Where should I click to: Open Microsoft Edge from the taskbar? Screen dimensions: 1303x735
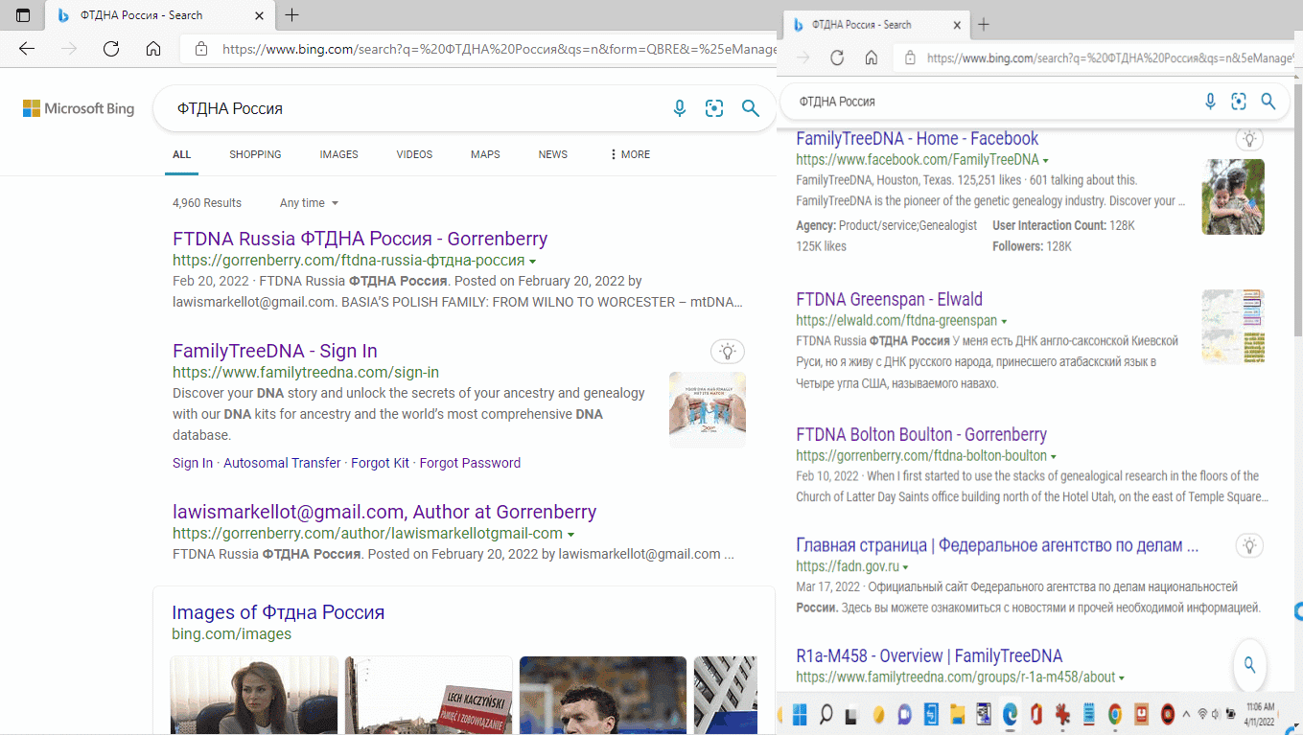tap(1010, 714)
